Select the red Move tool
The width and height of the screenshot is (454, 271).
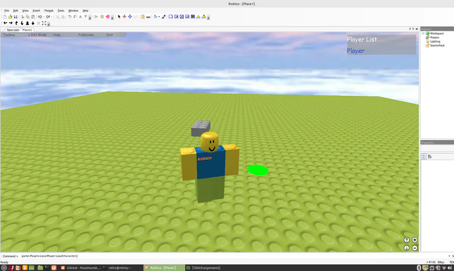pyautogui.click(x=125, y=17)
